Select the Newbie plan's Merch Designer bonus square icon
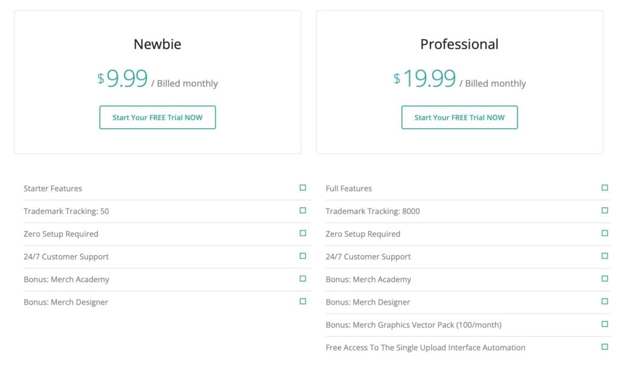619x391 pixels. point(303,302)
